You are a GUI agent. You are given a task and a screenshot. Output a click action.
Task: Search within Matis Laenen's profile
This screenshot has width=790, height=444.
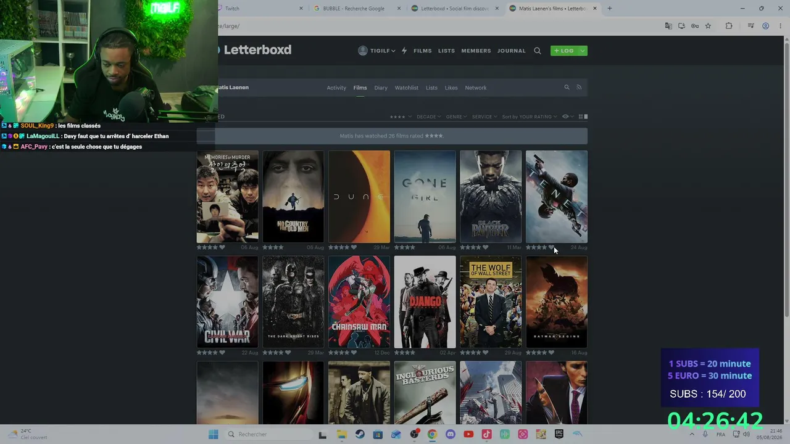coord(567,88)
